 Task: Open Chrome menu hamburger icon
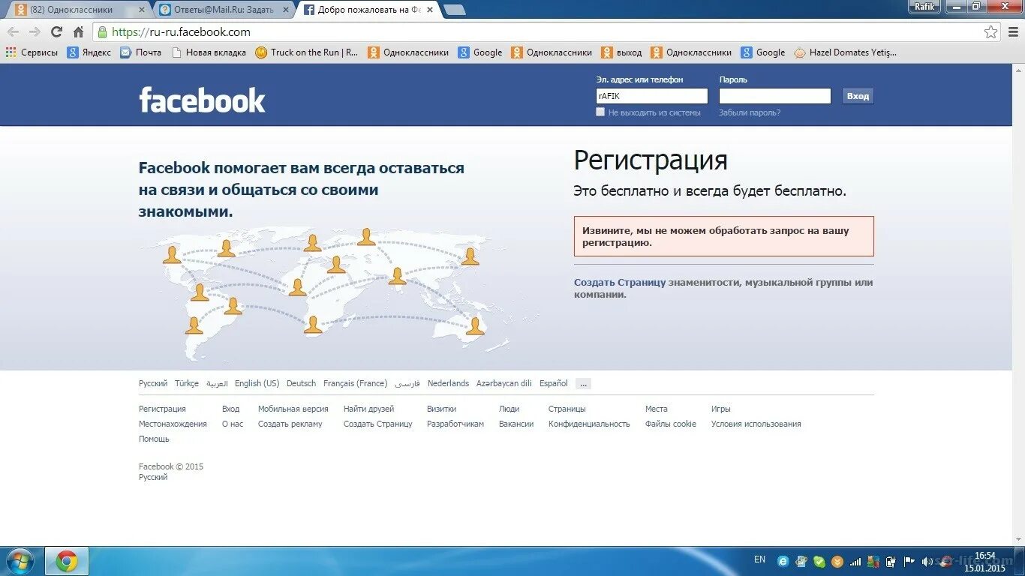click(x=1012, y=32)
